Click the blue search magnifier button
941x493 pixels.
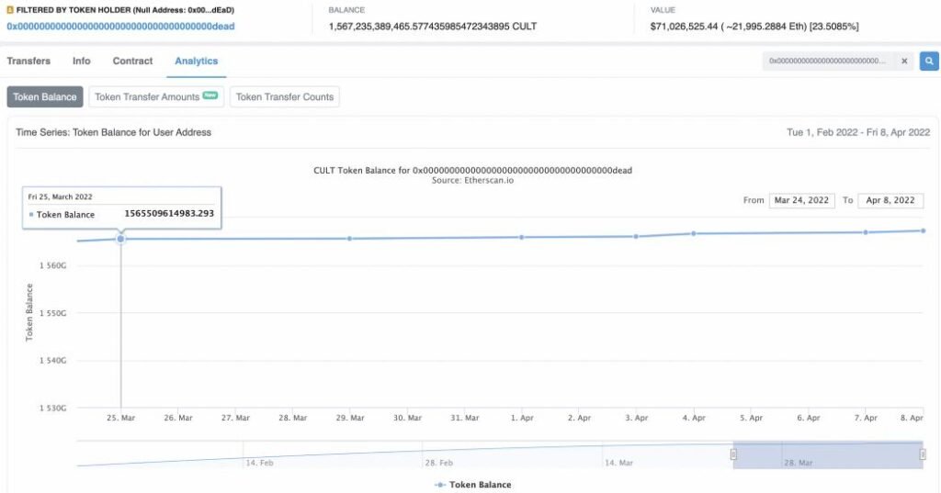(928, 62)
